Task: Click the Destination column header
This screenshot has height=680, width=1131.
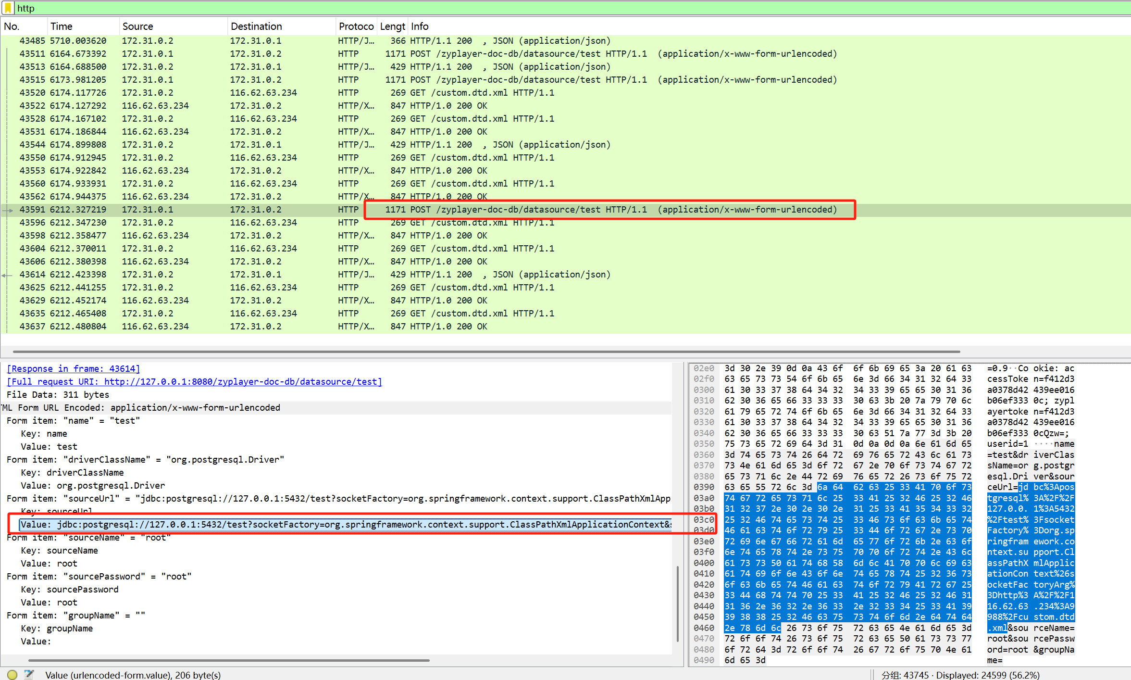Action: point(256,26)
